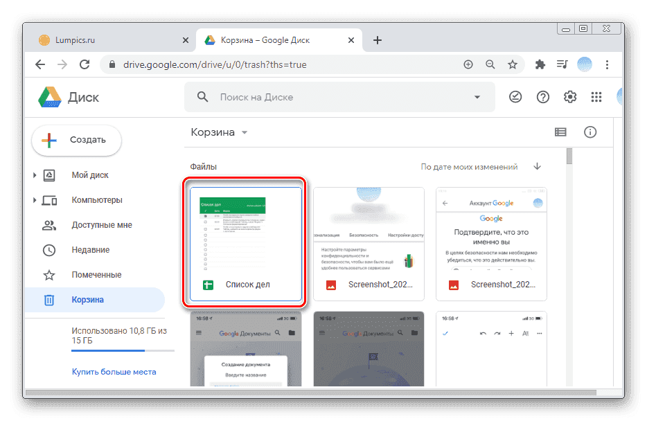Click the Купить больше места link
The height and width of the screenshot is (421, 647).
pyautogui.click(x=114, y=372)
